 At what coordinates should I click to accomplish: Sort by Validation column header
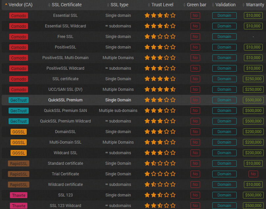point(224,5)
